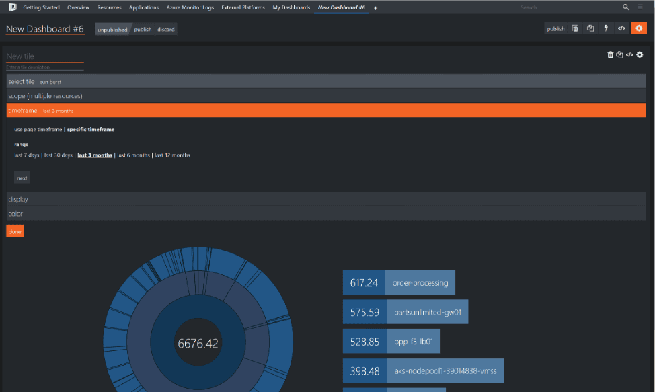The image size is (655, 392).
Task: Open Azure Monitor Logs menu
Action: point(190,7)
